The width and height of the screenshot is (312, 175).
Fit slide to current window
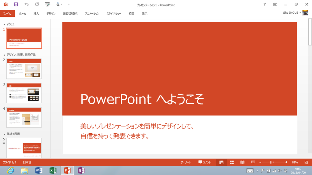click(x=306, y=162)
